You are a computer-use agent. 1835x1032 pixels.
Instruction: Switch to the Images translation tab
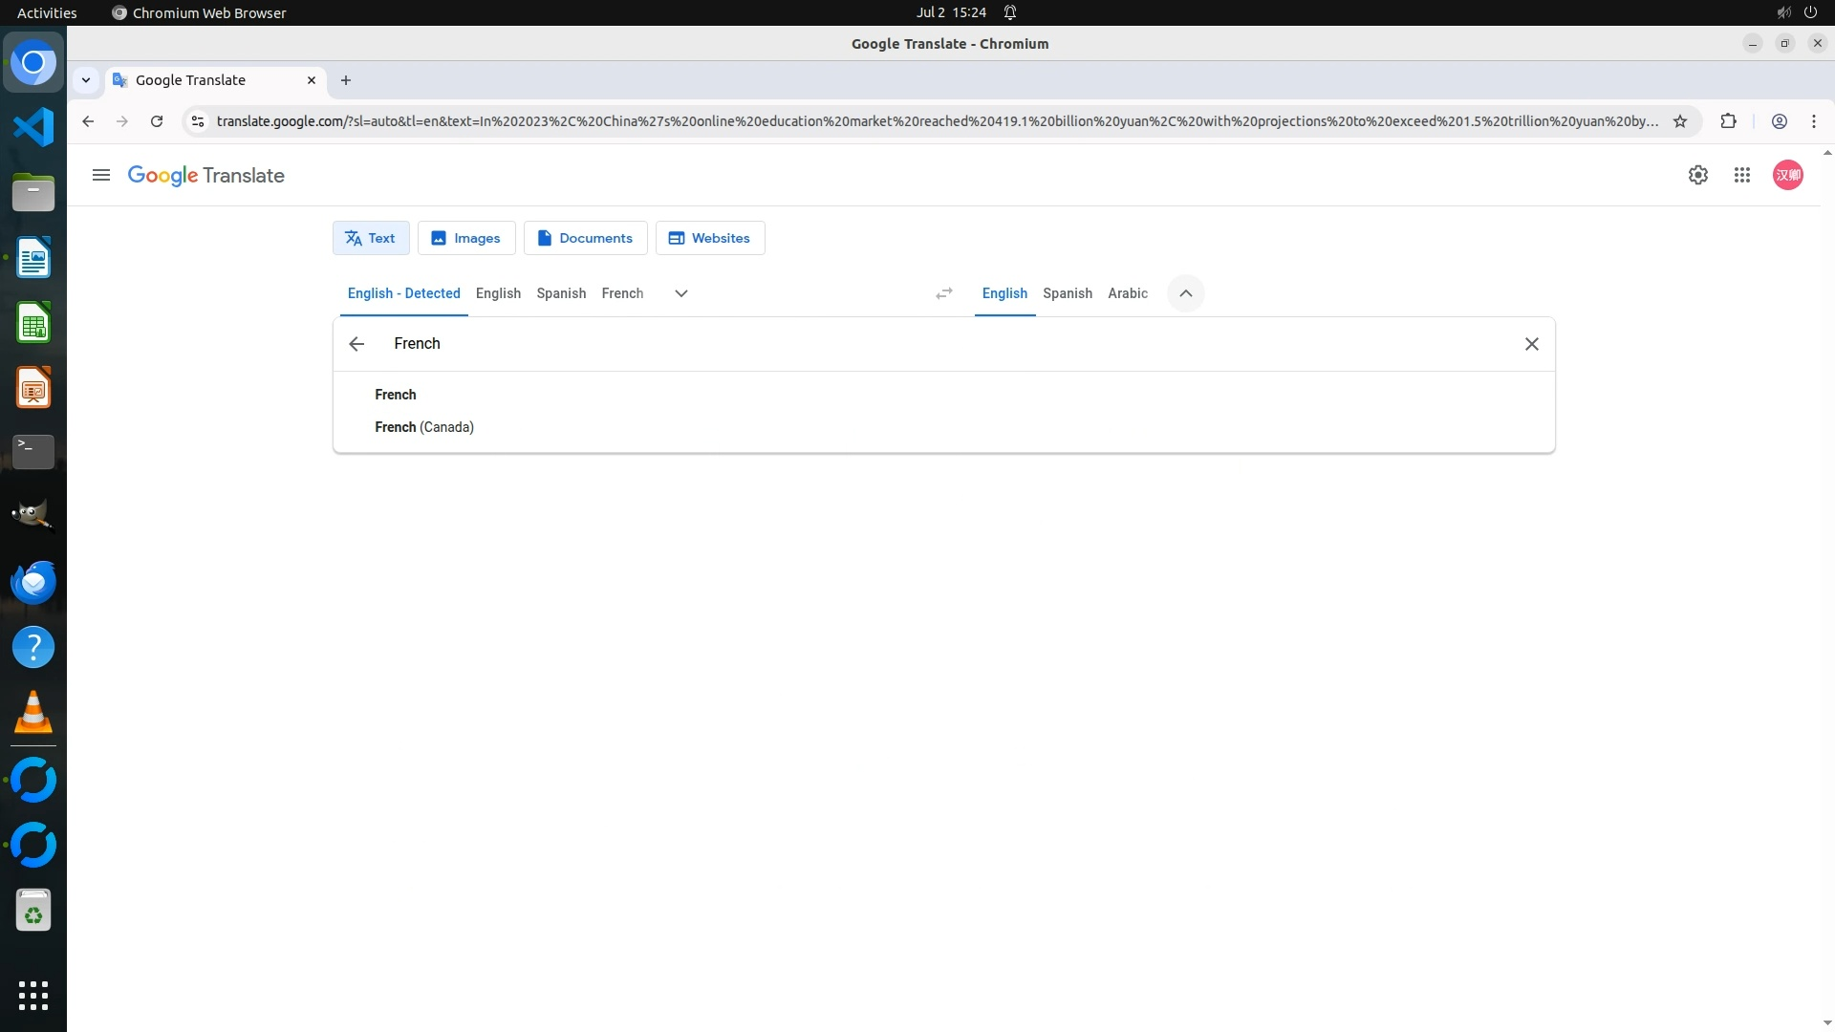466,238
